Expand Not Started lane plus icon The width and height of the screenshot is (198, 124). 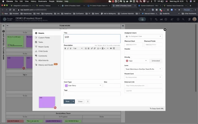point(3,26)
